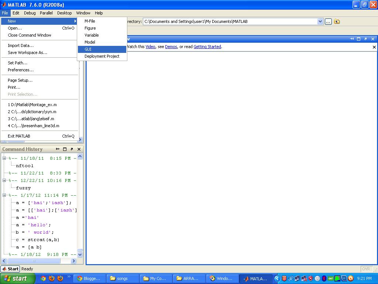Open the Desktop menu
This screenshot has width=378, height=284.
click(x=64, y=13)
